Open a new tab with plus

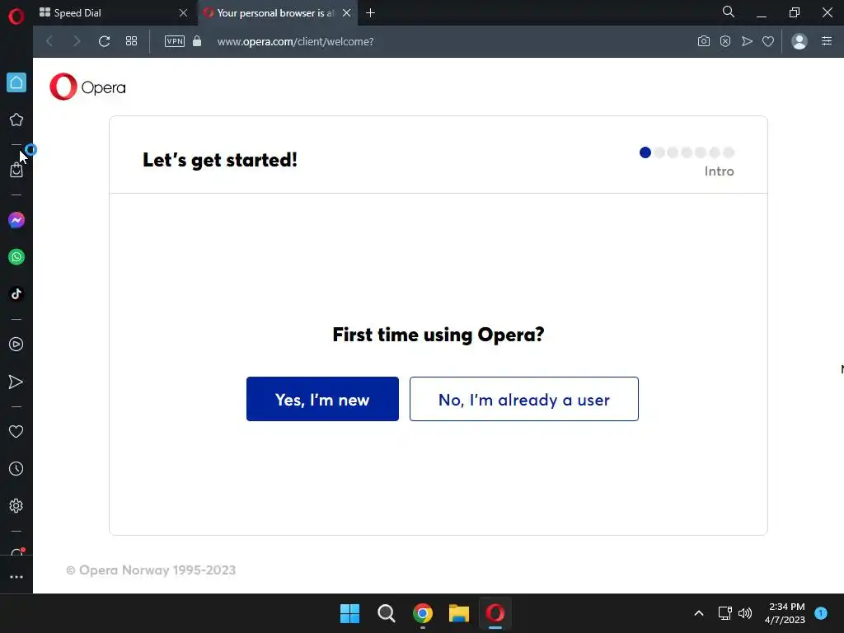pyautogui.click(x=370, y=13)
